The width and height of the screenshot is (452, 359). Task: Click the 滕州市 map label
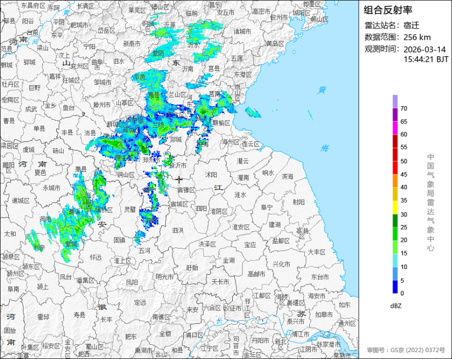pyautogui.click(x=102, y=105)
